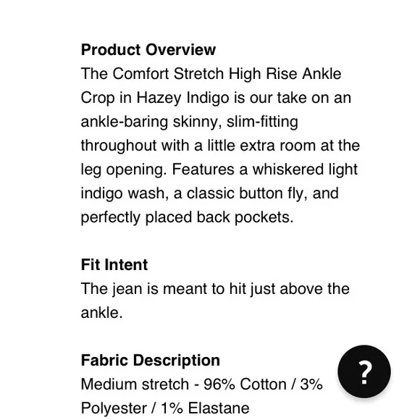The height and width of the screenshot is (420, 420).
Task: Select the Product Overview heading
Action: tap(148, 50)
